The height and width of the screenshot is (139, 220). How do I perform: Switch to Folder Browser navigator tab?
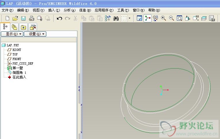pyautogui.click(x=14, y=27)
